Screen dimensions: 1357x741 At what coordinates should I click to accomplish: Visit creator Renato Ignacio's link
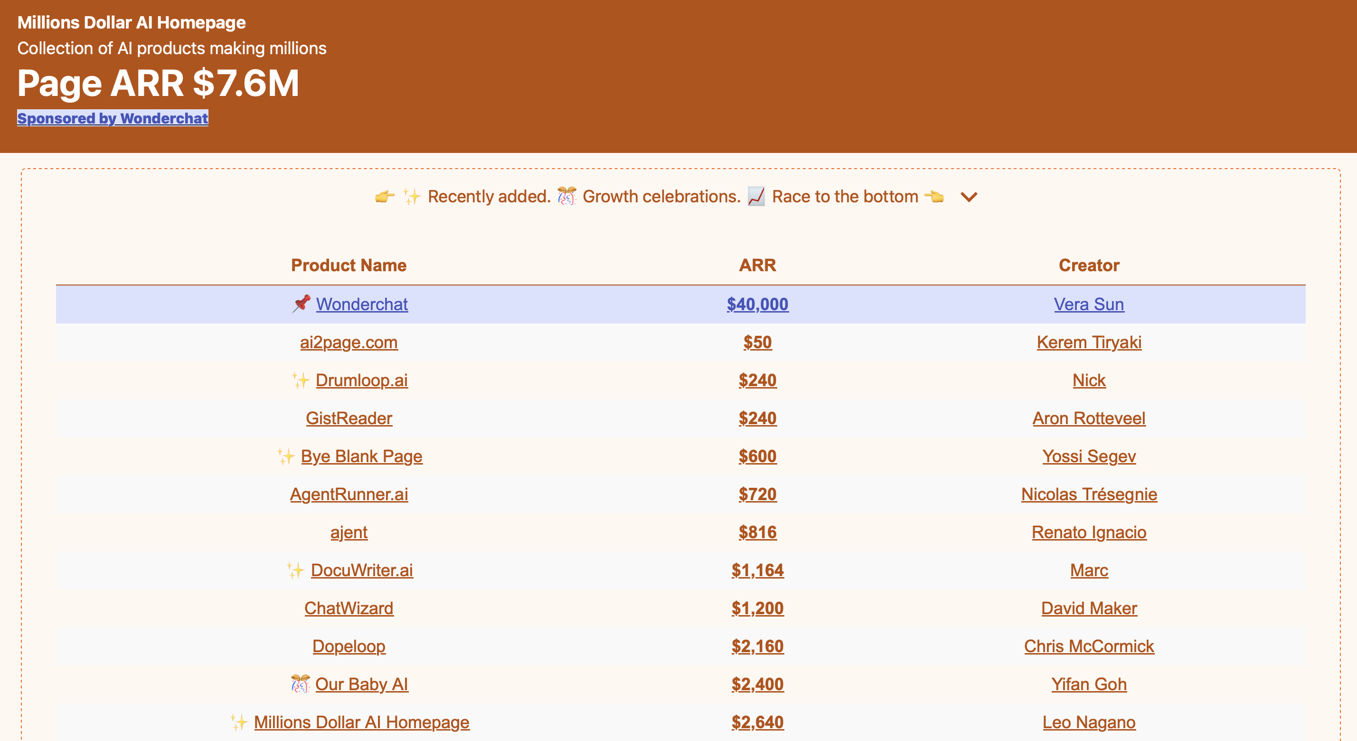tap(1089, 532)
